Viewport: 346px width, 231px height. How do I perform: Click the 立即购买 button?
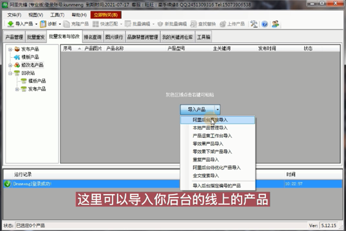tap(106, 14)
